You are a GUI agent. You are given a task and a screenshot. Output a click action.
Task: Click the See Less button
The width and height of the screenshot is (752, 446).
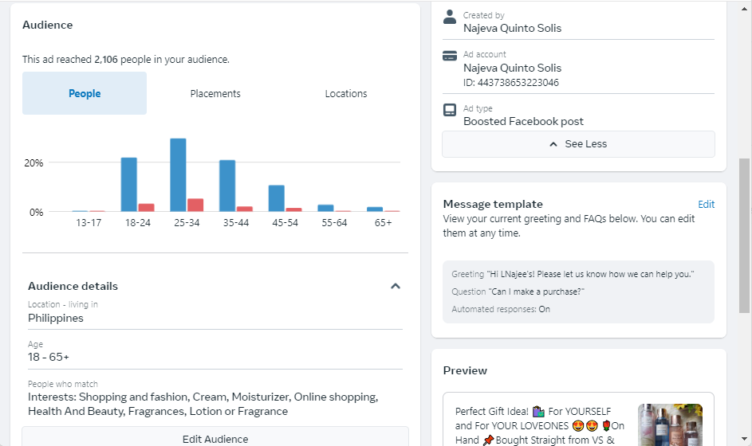tap(578, 144)
